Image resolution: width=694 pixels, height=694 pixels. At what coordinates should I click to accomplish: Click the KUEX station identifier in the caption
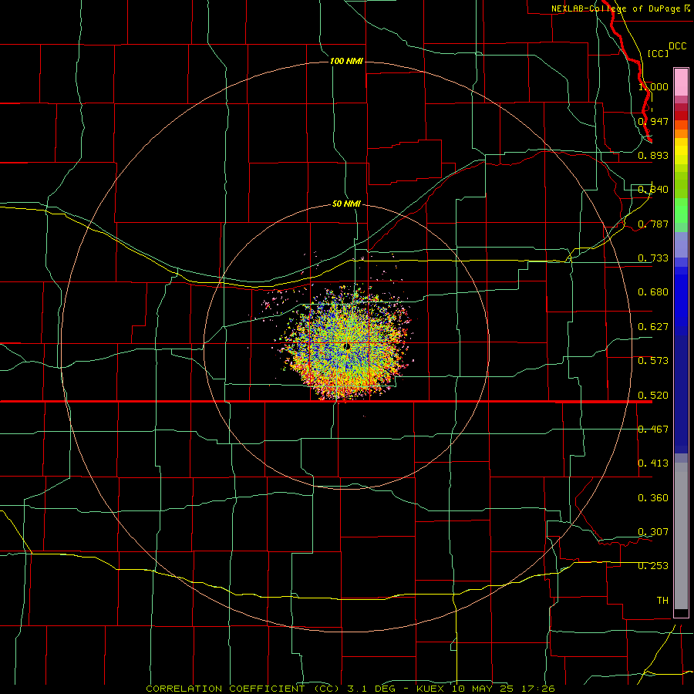pyautogui.click(x=432, y=689)
